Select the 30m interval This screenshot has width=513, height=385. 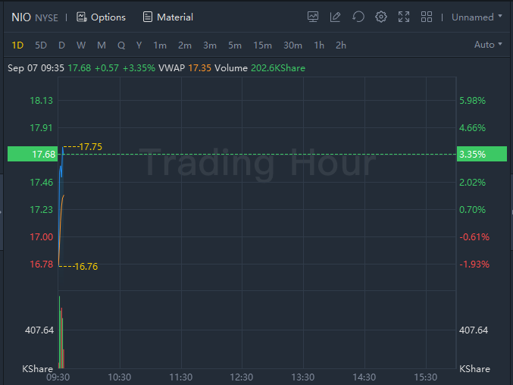click(292, 45)
